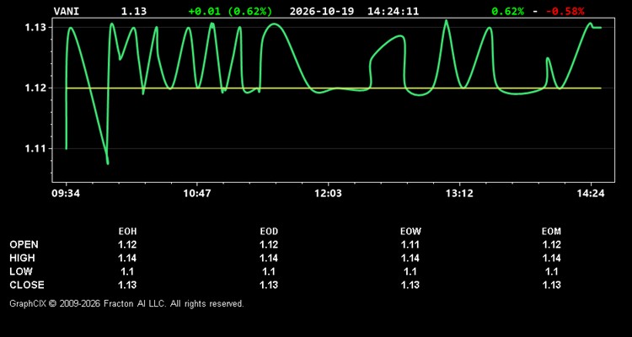Select LOW value 1.1 under EOW

[410, 271]
